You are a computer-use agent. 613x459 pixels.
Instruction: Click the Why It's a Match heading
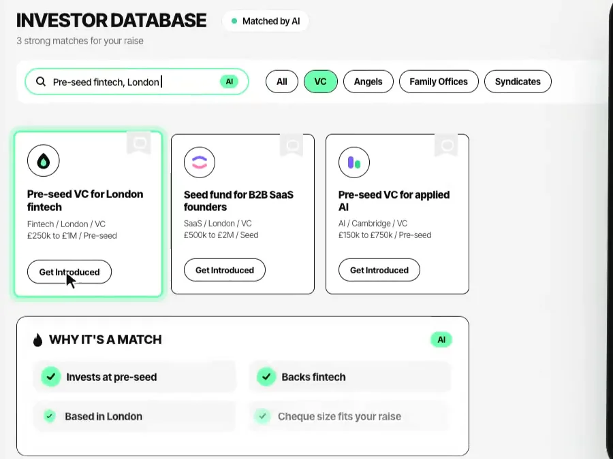(x=105, y=339)
